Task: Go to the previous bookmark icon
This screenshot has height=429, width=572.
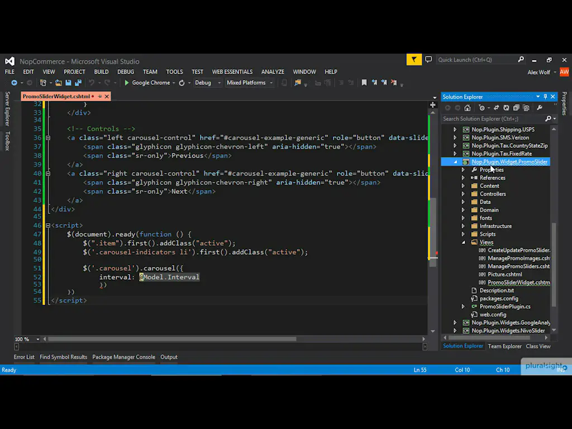Action: tap(374, 83)
